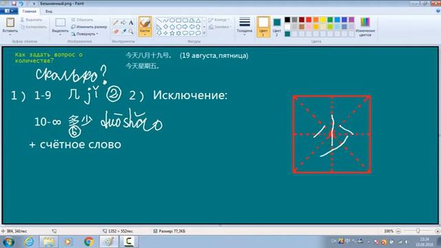Viewport: 441px width, 248px height.
Task: Choose the oval shape
Action: pos(172,20)
